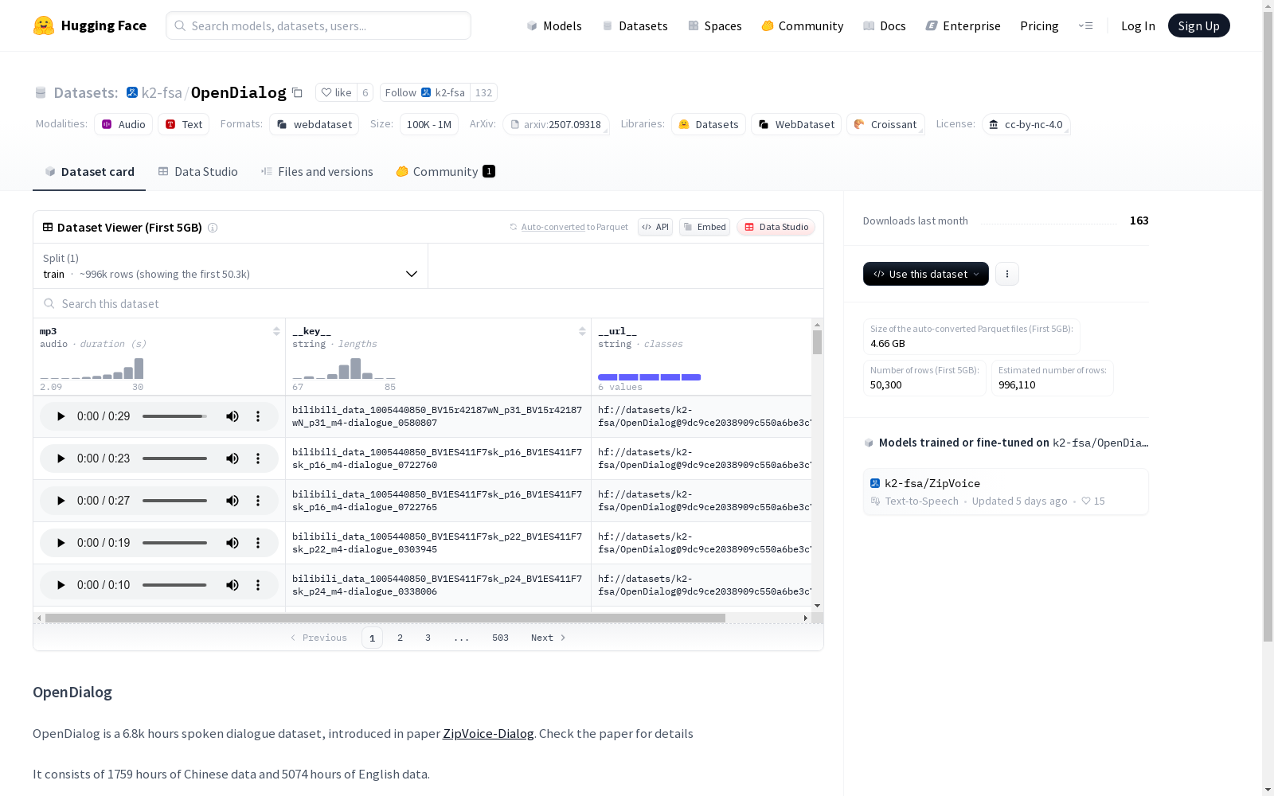The height and width of the screenshot is (796, 1274).
Task: Open the ZipVoice-Dialog paper link
Action: point(488,734)
